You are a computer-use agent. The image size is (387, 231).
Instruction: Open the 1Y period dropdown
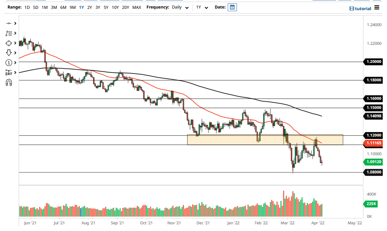tap(202, 7)
